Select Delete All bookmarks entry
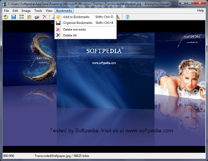208x161 pixels. pyautogui.click(x=85, y=35)
